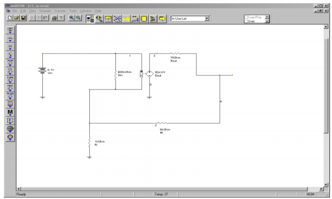The image size is (332, 199).
Task: Save circuit with the floppy disk icon
Action: [x=23, y=18]
